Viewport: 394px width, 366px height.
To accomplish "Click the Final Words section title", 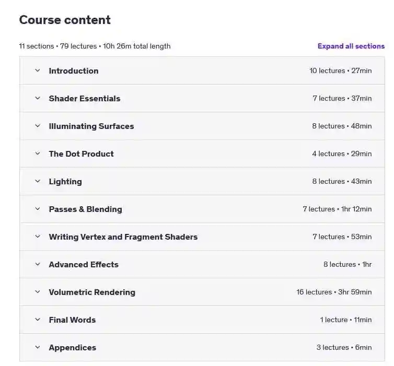I will pyautogui.click(x=72, y=320).
